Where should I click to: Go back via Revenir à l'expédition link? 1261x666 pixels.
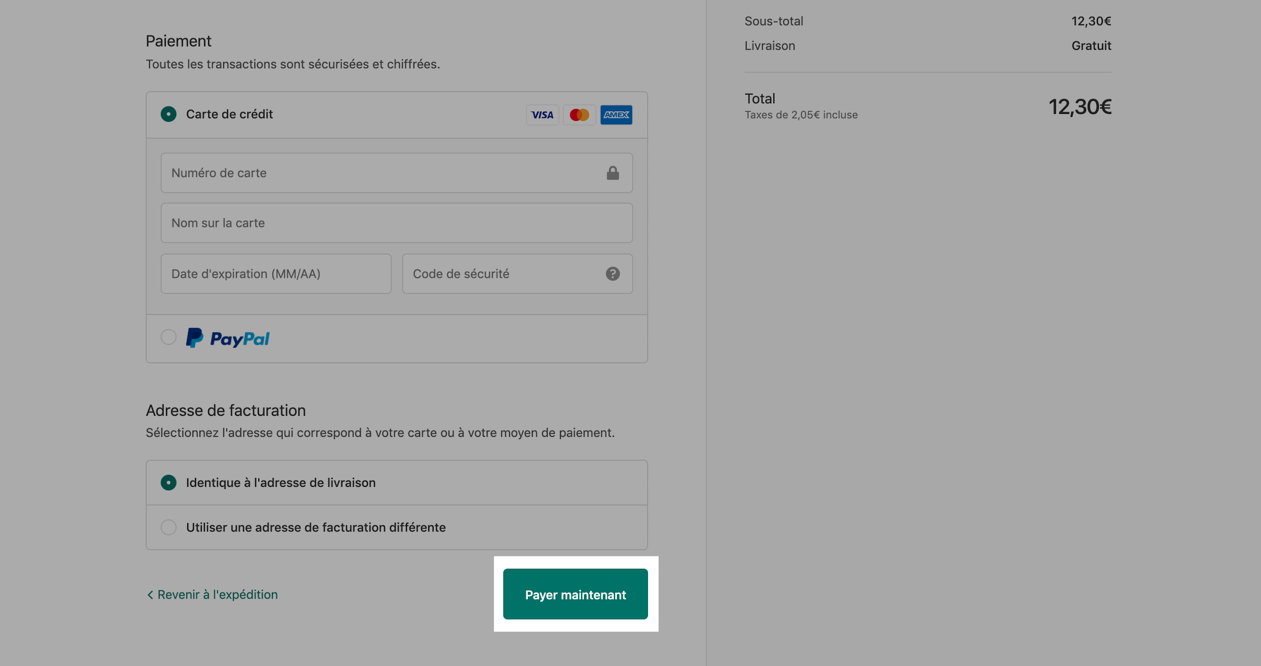pos(212,595)
